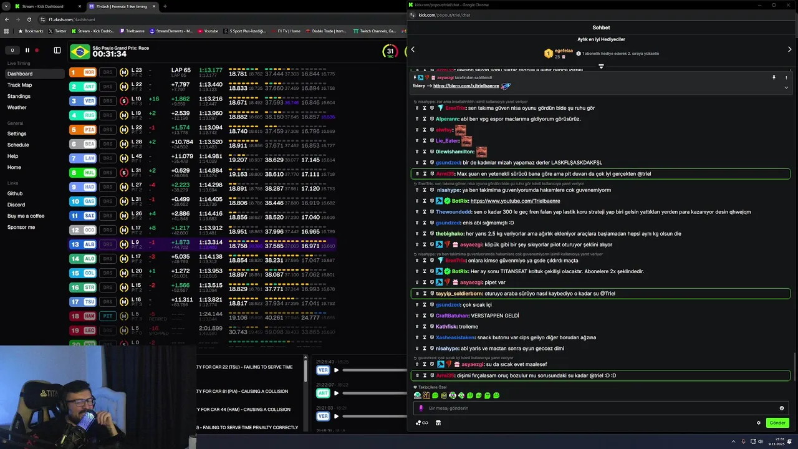This screenshot has height=449, width=798.
Task: Open the Github link
Action: (x=15, y=193)
